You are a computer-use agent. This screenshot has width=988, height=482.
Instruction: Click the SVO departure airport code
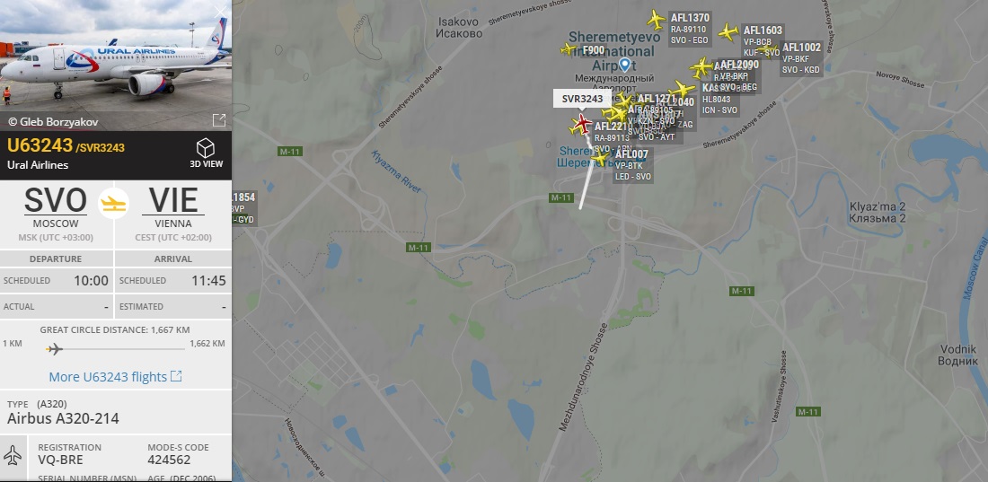click(56, 201)
